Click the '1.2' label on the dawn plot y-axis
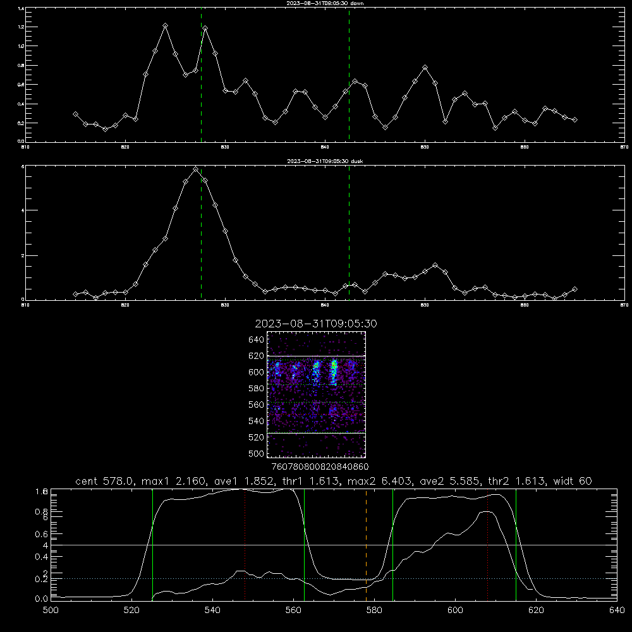 [x=21, y=27]
